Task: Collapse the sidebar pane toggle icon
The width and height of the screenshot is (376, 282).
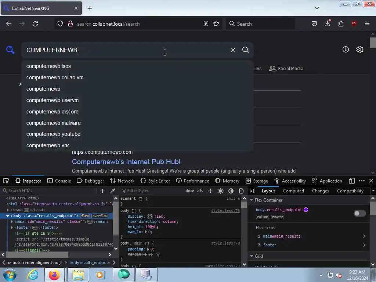Action: pos(253,191)
